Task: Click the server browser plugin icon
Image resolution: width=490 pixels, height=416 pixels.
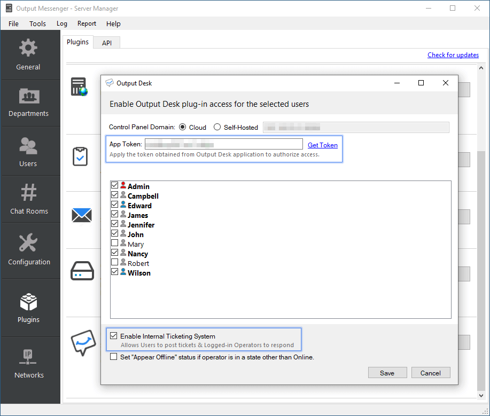Action: [79, 87]
